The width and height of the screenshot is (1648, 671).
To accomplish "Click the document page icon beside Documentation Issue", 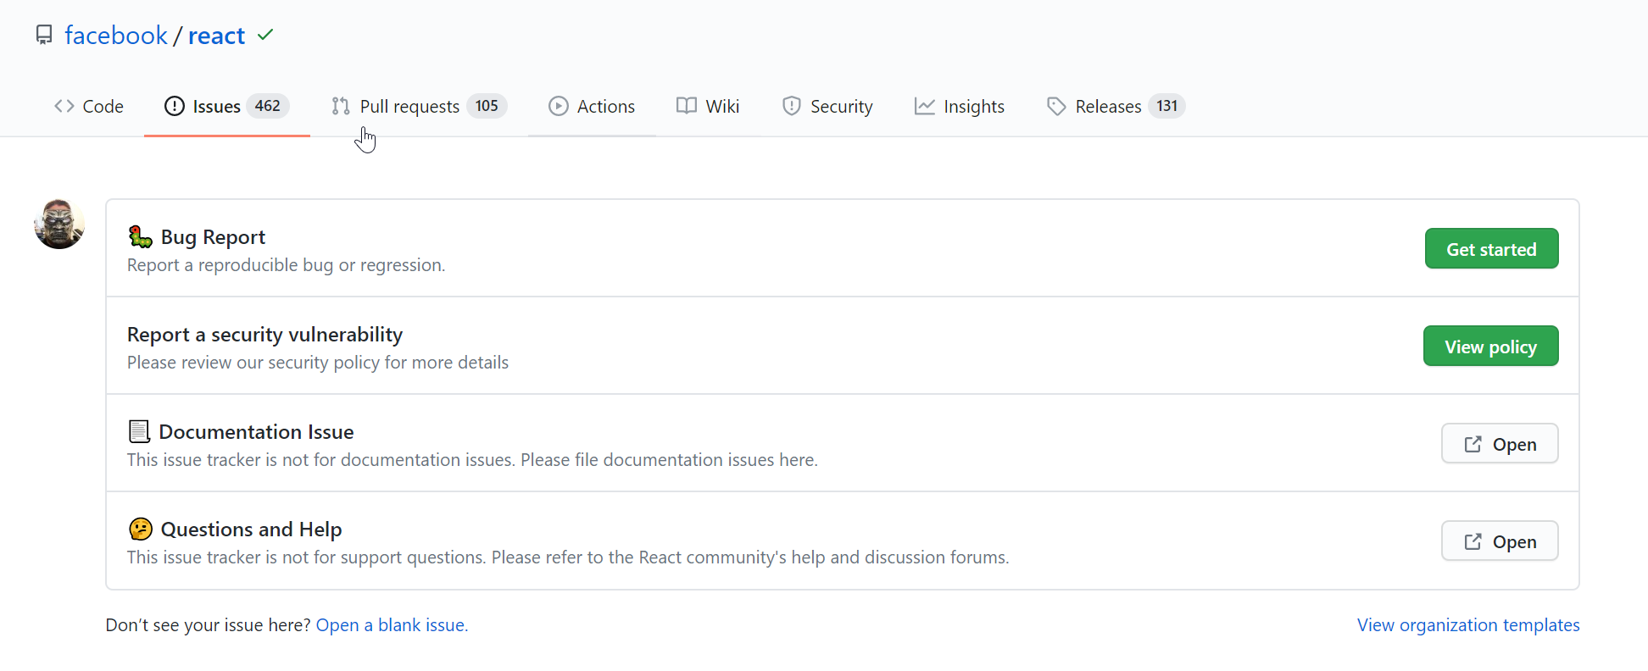I will pos(139,431).
